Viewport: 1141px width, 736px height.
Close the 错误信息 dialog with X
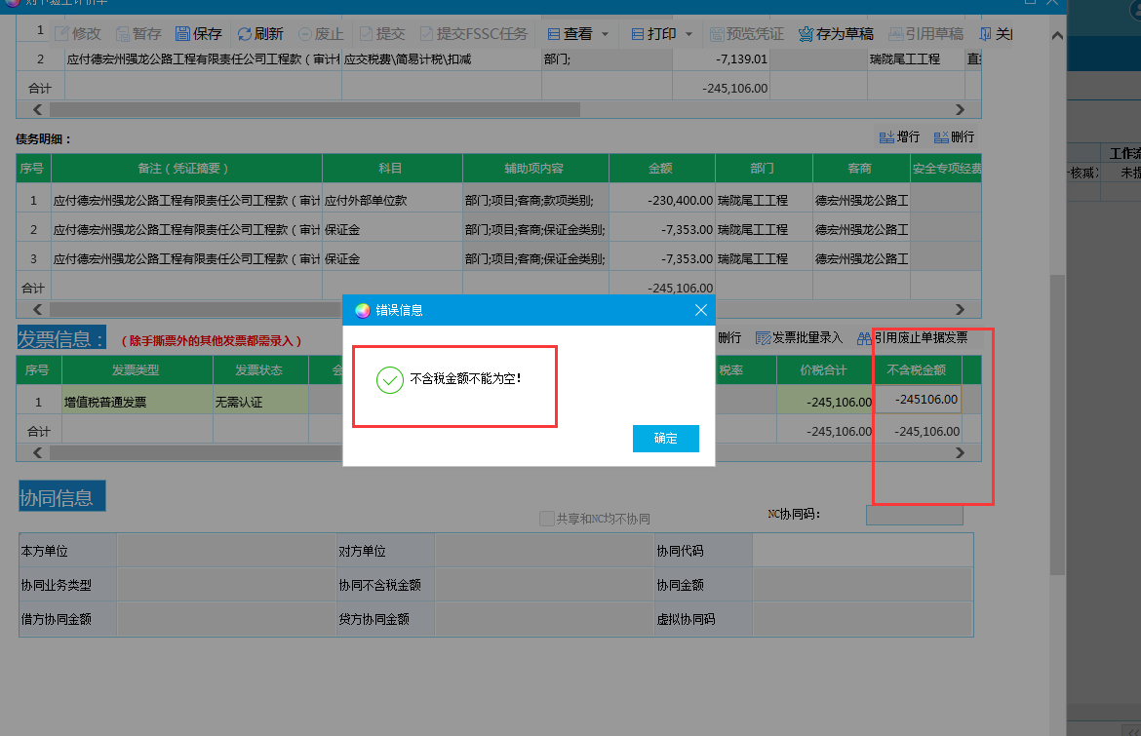point(700,310)
